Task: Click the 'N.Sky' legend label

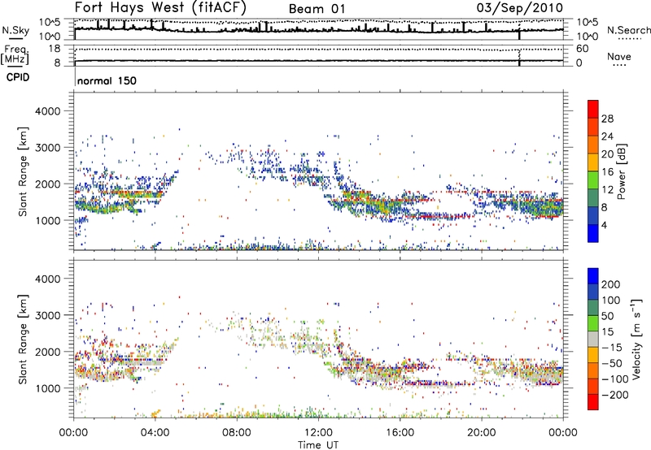Action: (x=15, y=30)
